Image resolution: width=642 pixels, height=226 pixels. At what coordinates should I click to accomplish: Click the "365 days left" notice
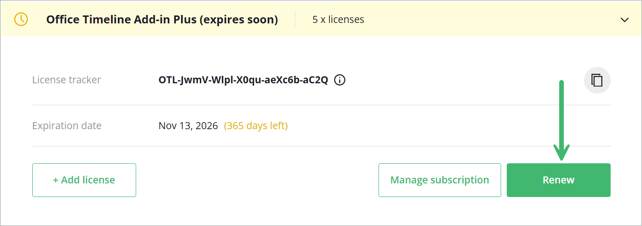pos(255,126)
